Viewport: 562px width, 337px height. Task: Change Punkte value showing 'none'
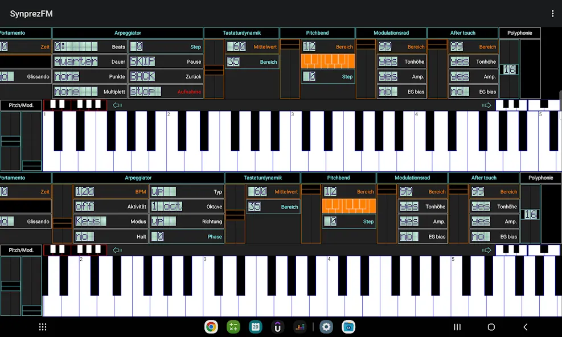pyautogui.click(x=90, y=76)
